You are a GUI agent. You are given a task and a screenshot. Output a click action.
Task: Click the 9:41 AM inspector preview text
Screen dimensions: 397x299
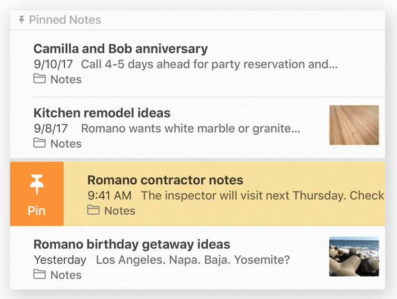236,195
